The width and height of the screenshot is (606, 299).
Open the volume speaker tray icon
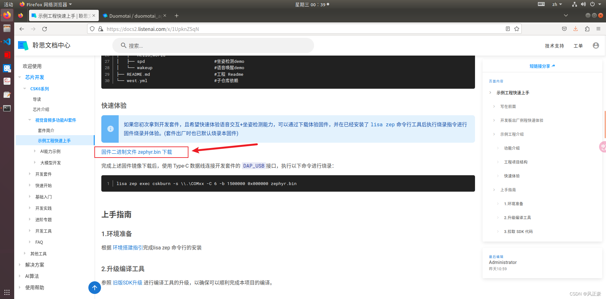coord(583,4)
